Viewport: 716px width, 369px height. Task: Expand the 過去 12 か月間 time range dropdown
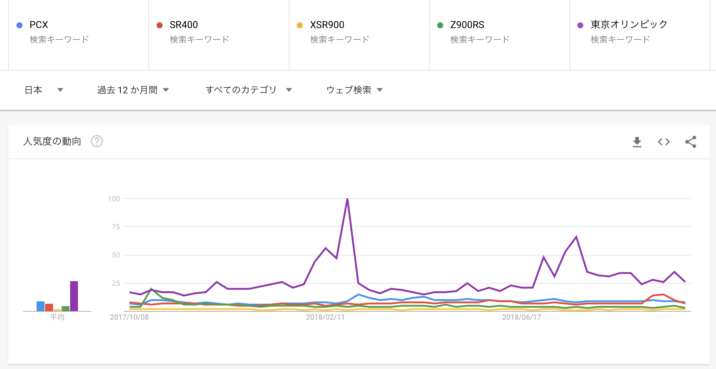tap(133, 90)
